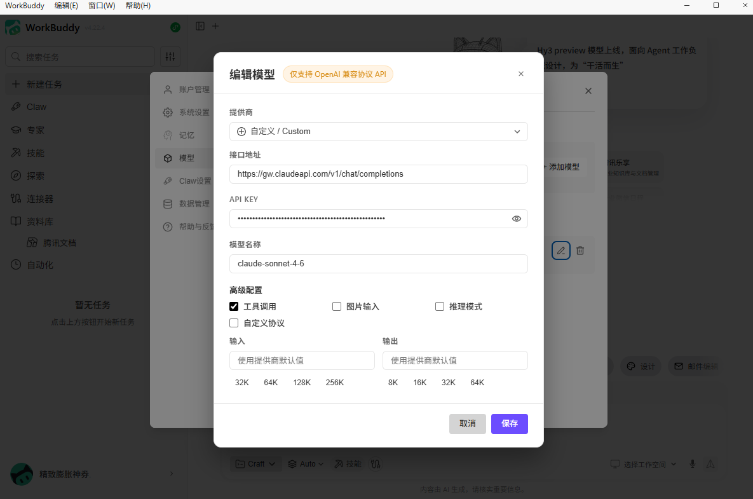Open the 帮助(H) menu
This screenshot has height=499, width=753.
click(x=138, y=6)
